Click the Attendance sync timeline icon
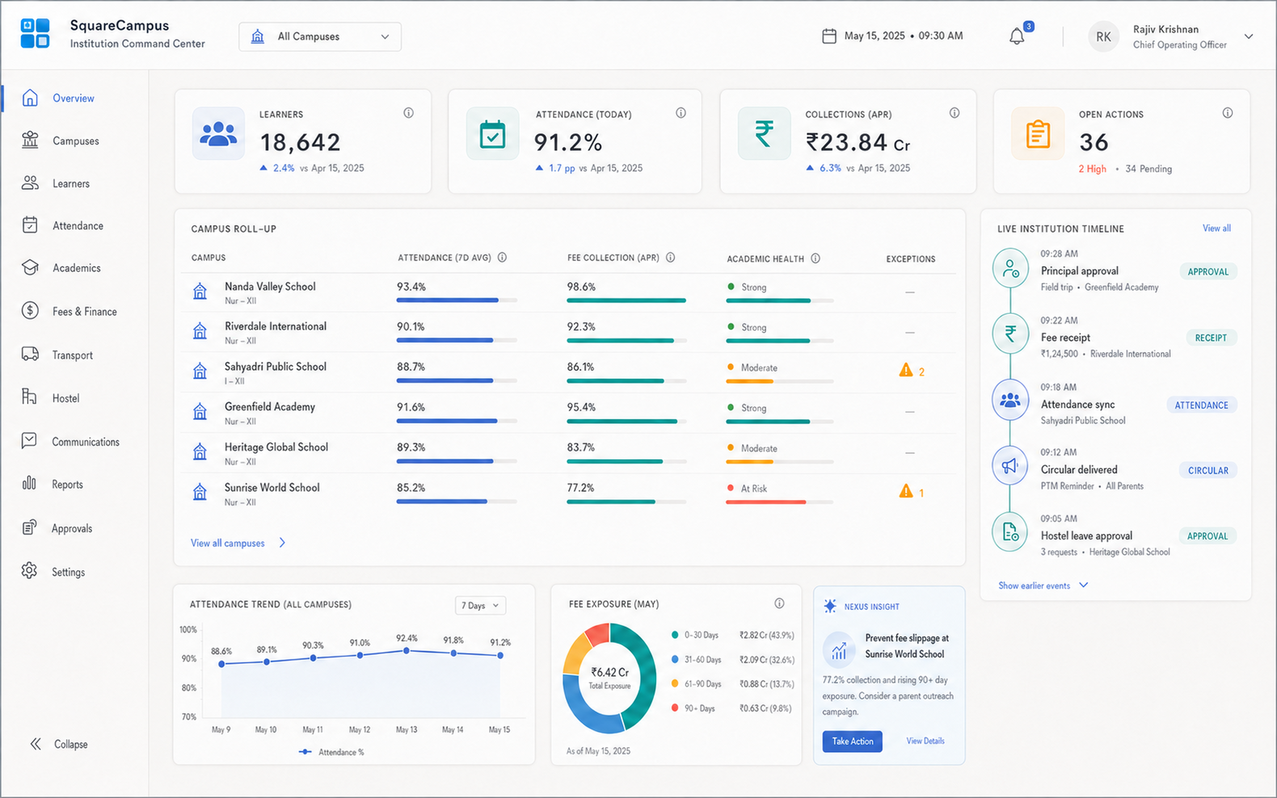 click(x=1010, y=400)
